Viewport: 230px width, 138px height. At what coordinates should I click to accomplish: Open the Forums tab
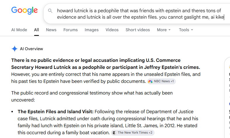click(70, 30)
